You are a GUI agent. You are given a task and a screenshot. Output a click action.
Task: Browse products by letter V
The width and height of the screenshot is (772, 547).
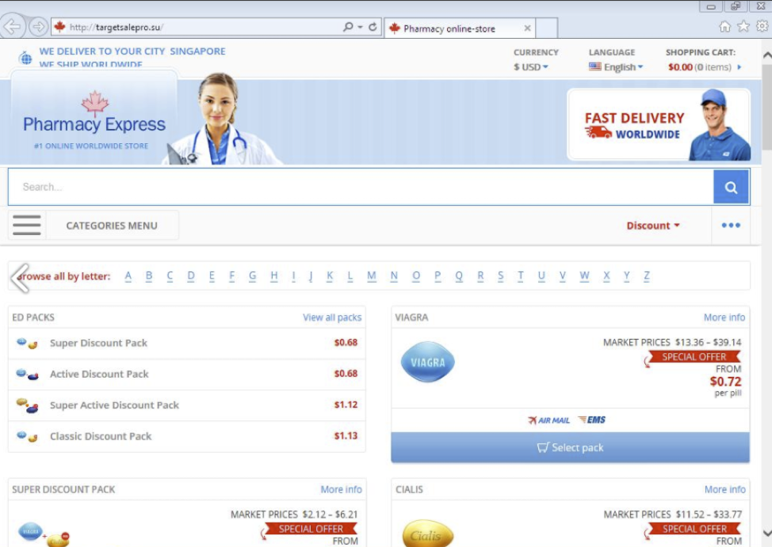point(563,276)
